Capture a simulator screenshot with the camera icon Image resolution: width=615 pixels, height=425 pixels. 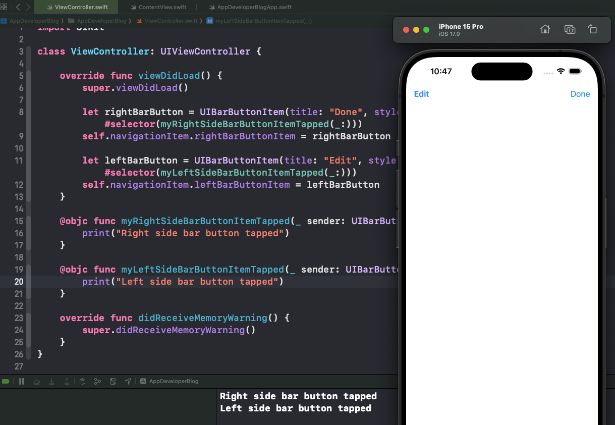570,30
